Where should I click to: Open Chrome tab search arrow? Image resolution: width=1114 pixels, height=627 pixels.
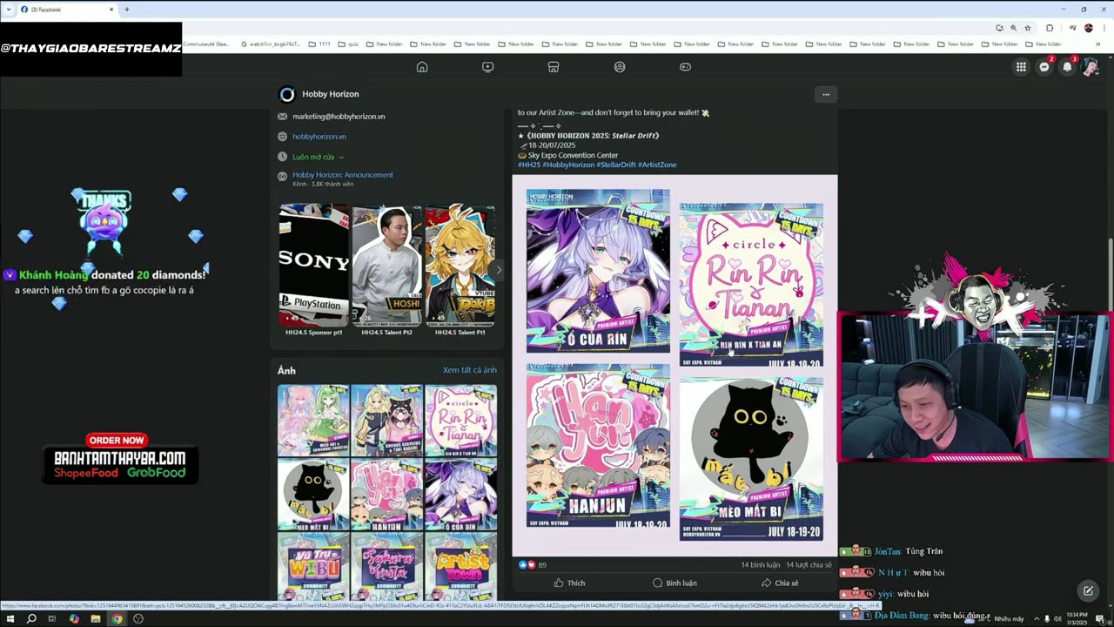point(9,10)
